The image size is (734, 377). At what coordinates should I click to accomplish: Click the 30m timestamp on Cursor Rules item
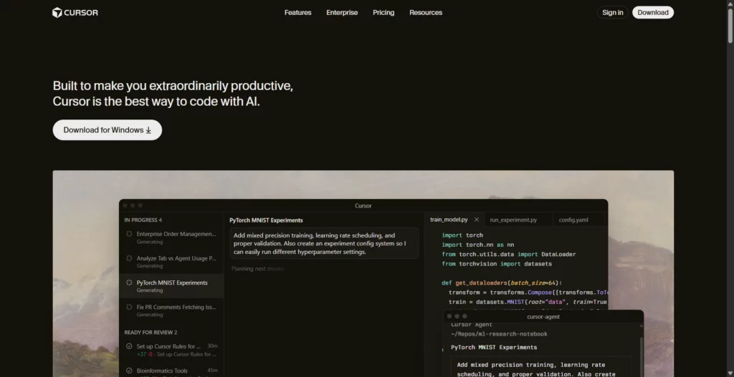click(x=212, y=346)
